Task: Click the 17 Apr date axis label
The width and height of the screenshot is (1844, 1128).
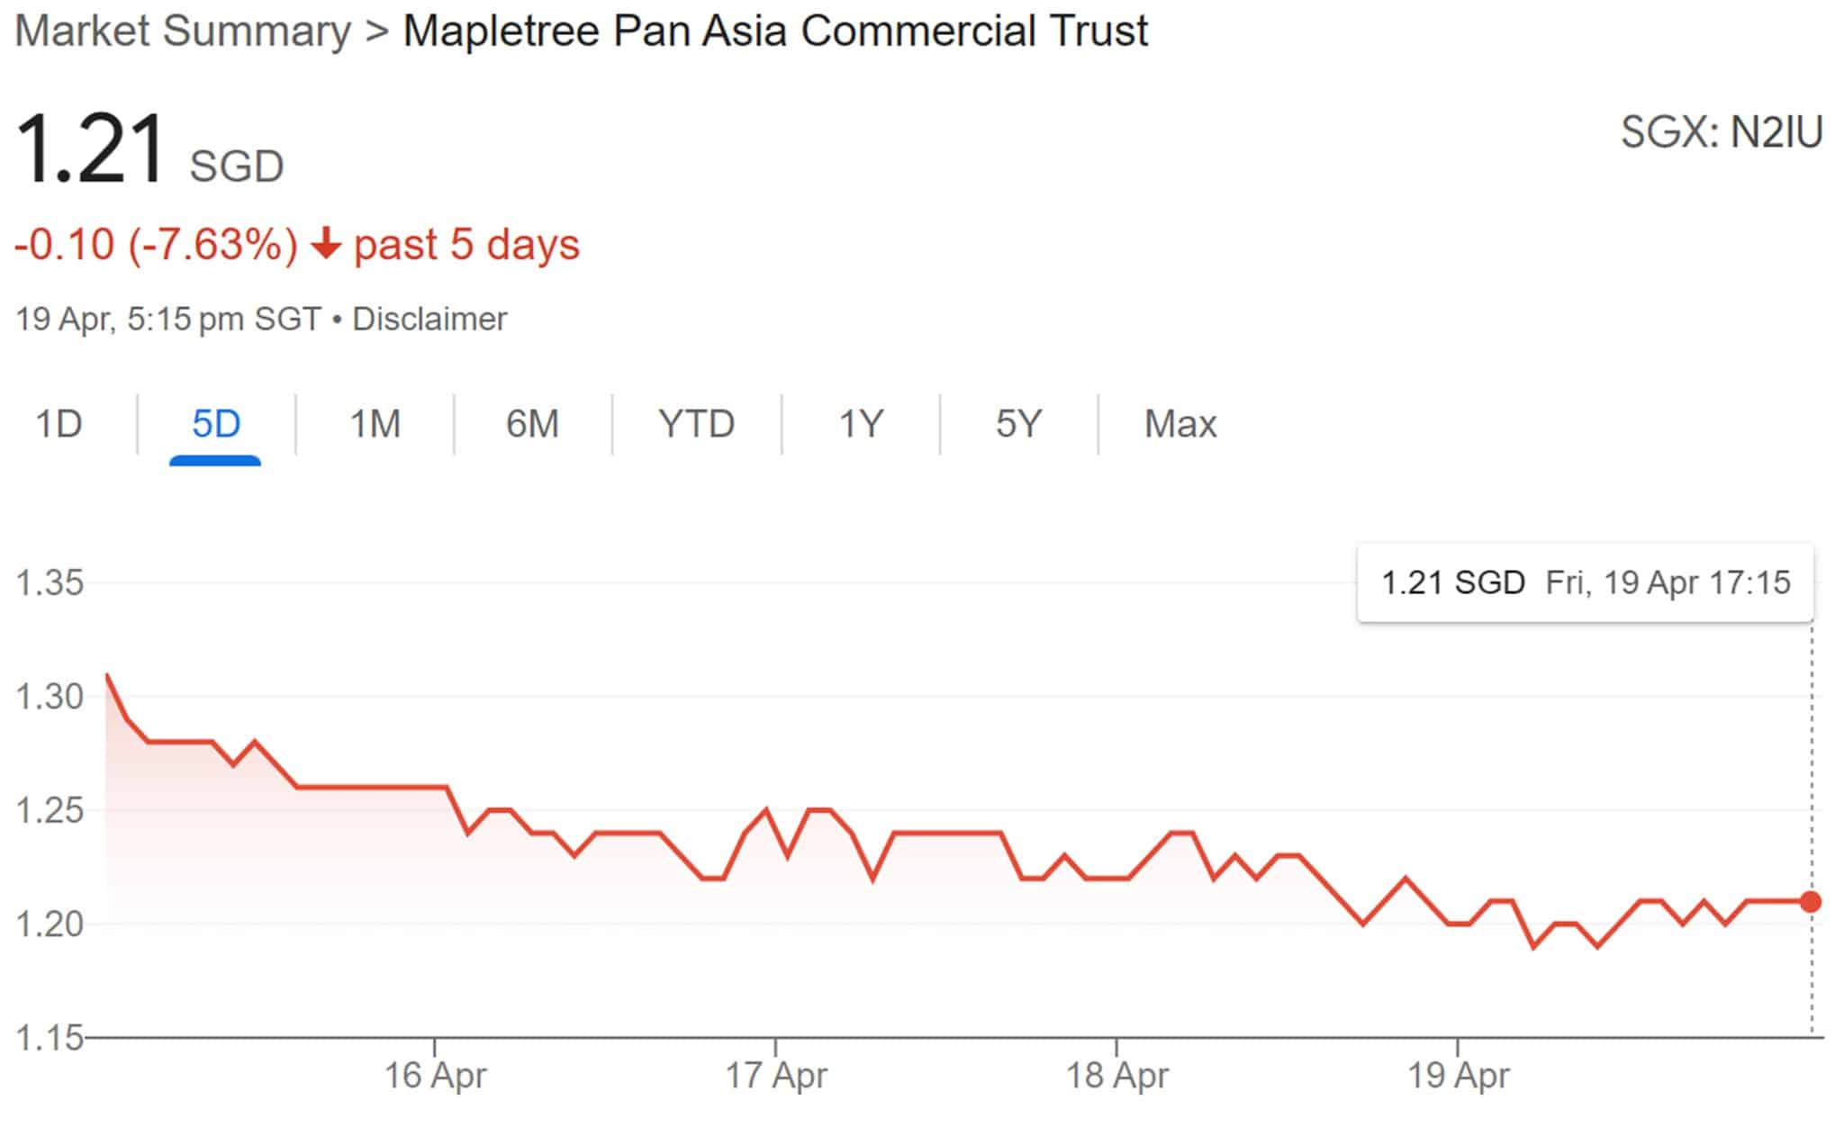Action: click(776, 1076)
